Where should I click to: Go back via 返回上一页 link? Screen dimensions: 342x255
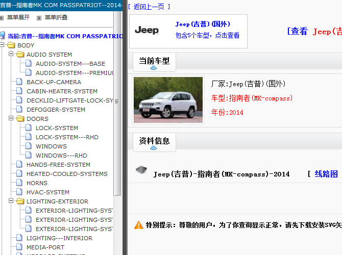click(x=149, y=7)
